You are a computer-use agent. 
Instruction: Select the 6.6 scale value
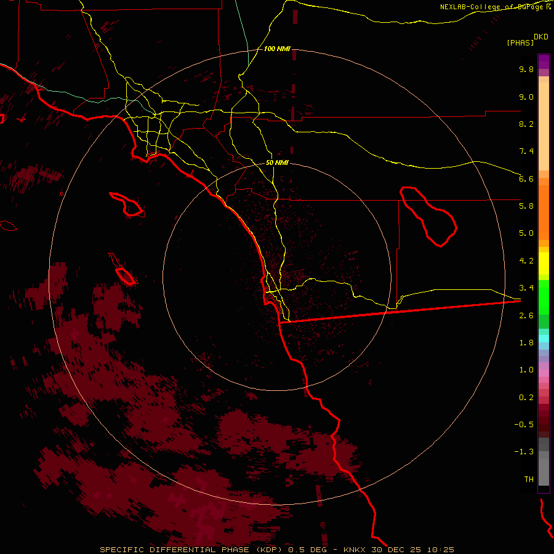tap(526, 179)
